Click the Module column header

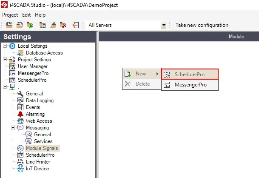tap(236, 37)
